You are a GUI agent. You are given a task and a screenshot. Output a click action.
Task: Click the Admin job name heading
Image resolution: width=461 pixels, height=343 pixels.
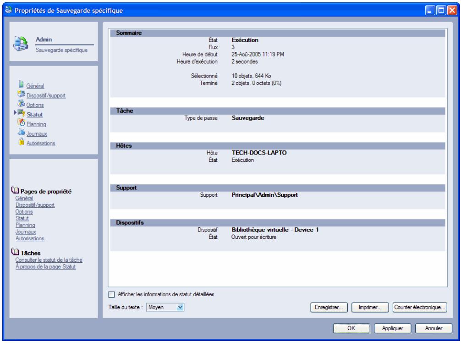coord(44,39)
